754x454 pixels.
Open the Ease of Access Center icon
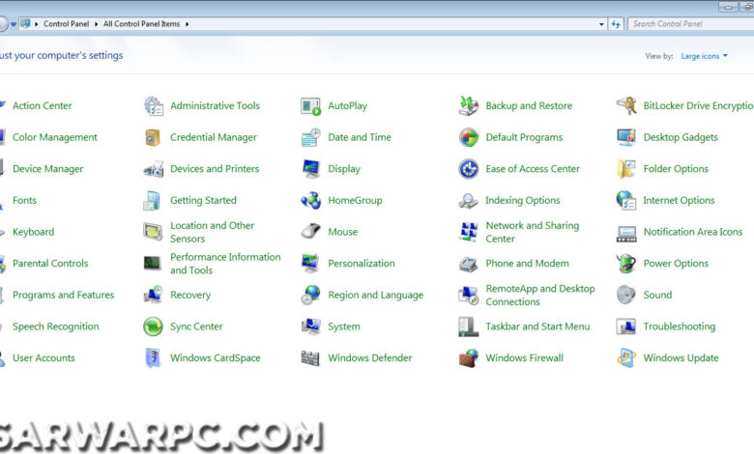(x=469, y=169)
